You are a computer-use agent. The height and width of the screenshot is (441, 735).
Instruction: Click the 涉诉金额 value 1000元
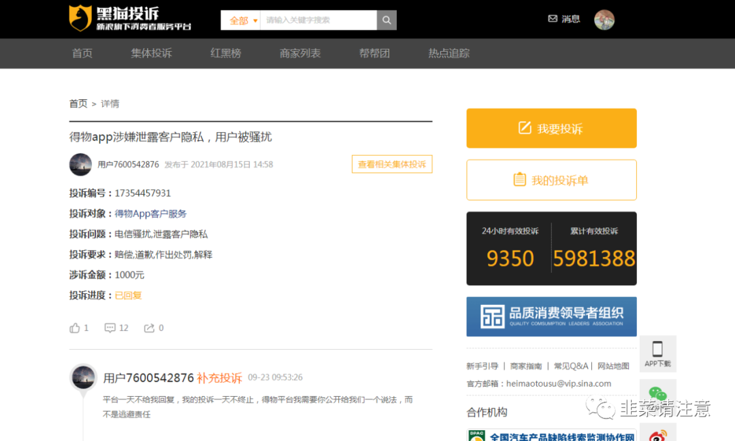[x=129, y=275]
